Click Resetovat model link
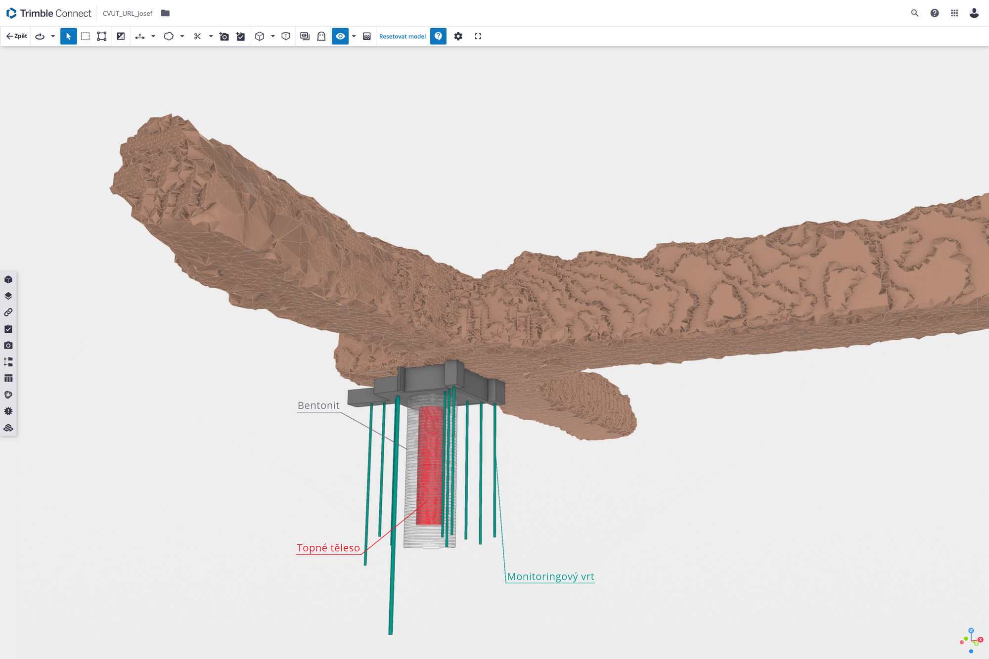Screen dimensions: 989x659 pyautogui.click(x=402, y=36)
